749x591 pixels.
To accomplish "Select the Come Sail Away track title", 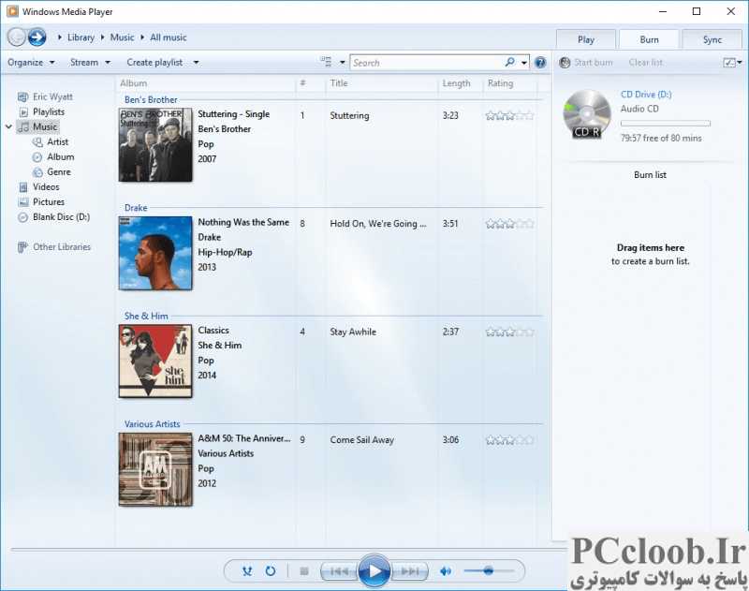I will coord(361,440).
